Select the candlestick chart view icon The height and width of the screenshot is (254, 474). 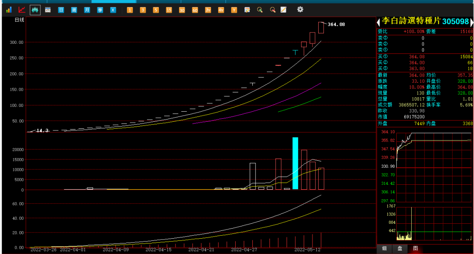click(x=35, y=10)
